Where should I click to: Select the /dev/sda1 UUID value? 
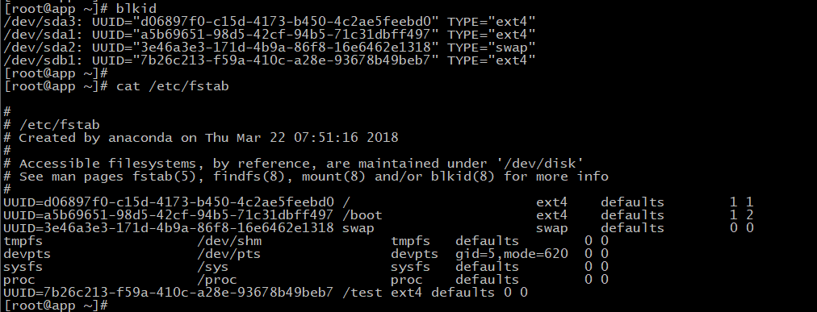(286, 35)
